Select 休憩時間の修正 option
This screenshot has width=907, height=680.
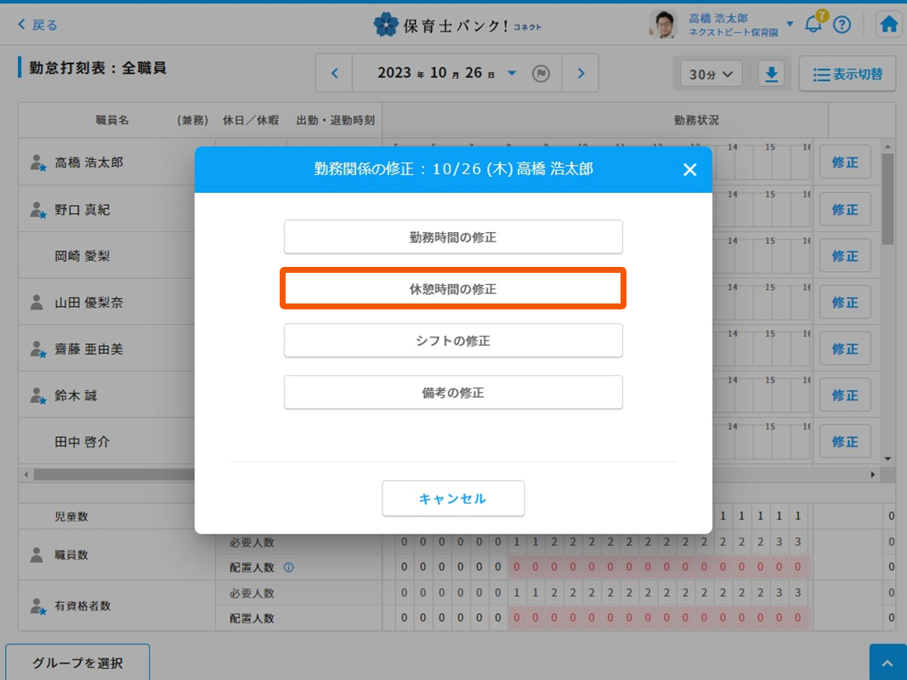453,289
